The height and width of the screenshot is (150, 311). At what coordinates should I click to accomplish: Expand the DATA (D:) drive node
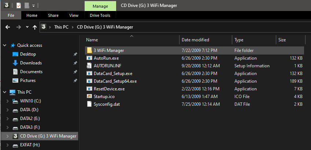pos(8,110)
